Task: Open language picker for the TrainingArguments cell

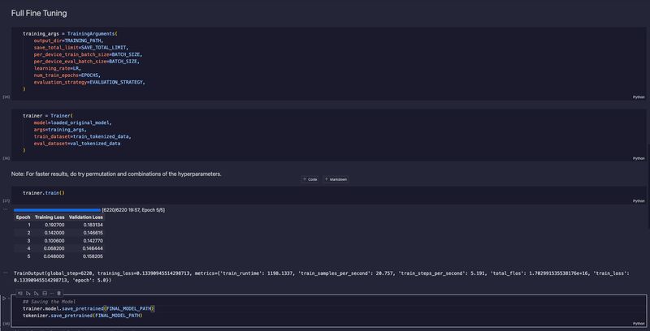Action: tap(638, 97)
